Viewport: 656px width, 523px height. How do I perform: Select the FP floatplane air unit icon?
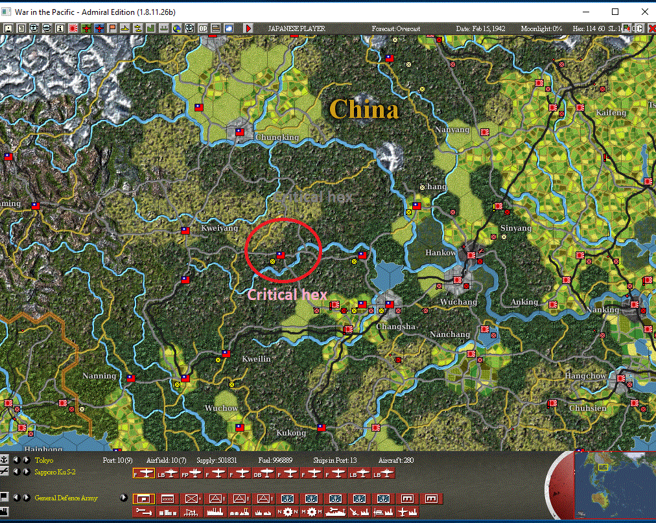192,474
